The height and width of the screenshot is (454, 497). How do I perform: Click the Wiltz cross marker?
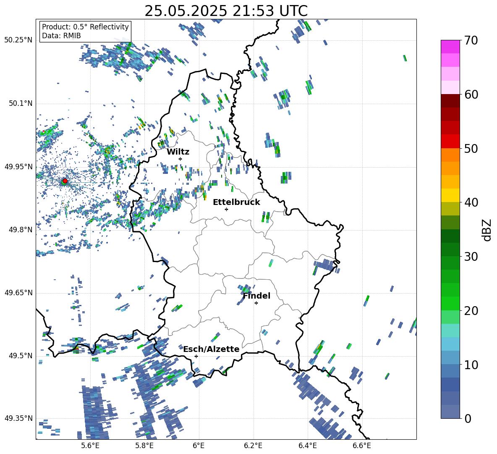(x=180, y=159)
